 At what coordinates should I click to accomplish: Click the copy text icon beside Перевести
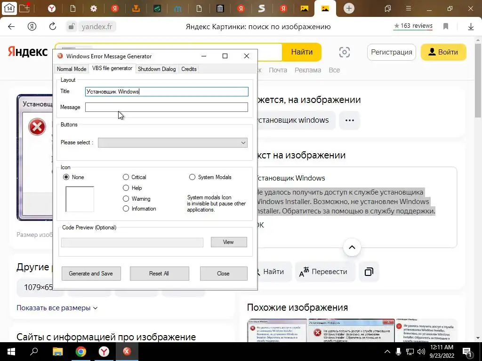click(369, 272)
